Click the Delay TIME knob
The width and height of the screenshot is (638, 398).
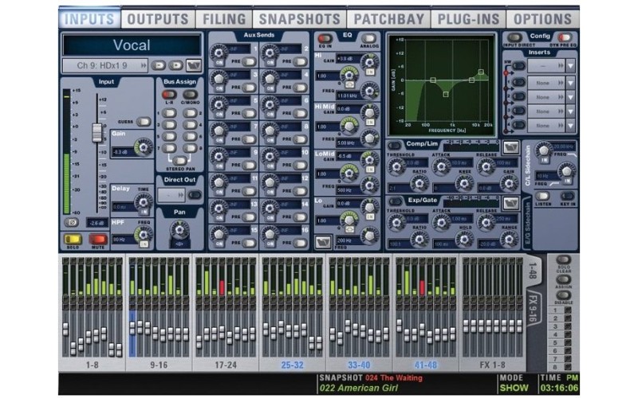point(144,201)
